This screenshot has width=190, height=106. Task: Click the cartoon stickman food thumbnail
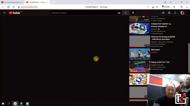(x=138, y=79)
